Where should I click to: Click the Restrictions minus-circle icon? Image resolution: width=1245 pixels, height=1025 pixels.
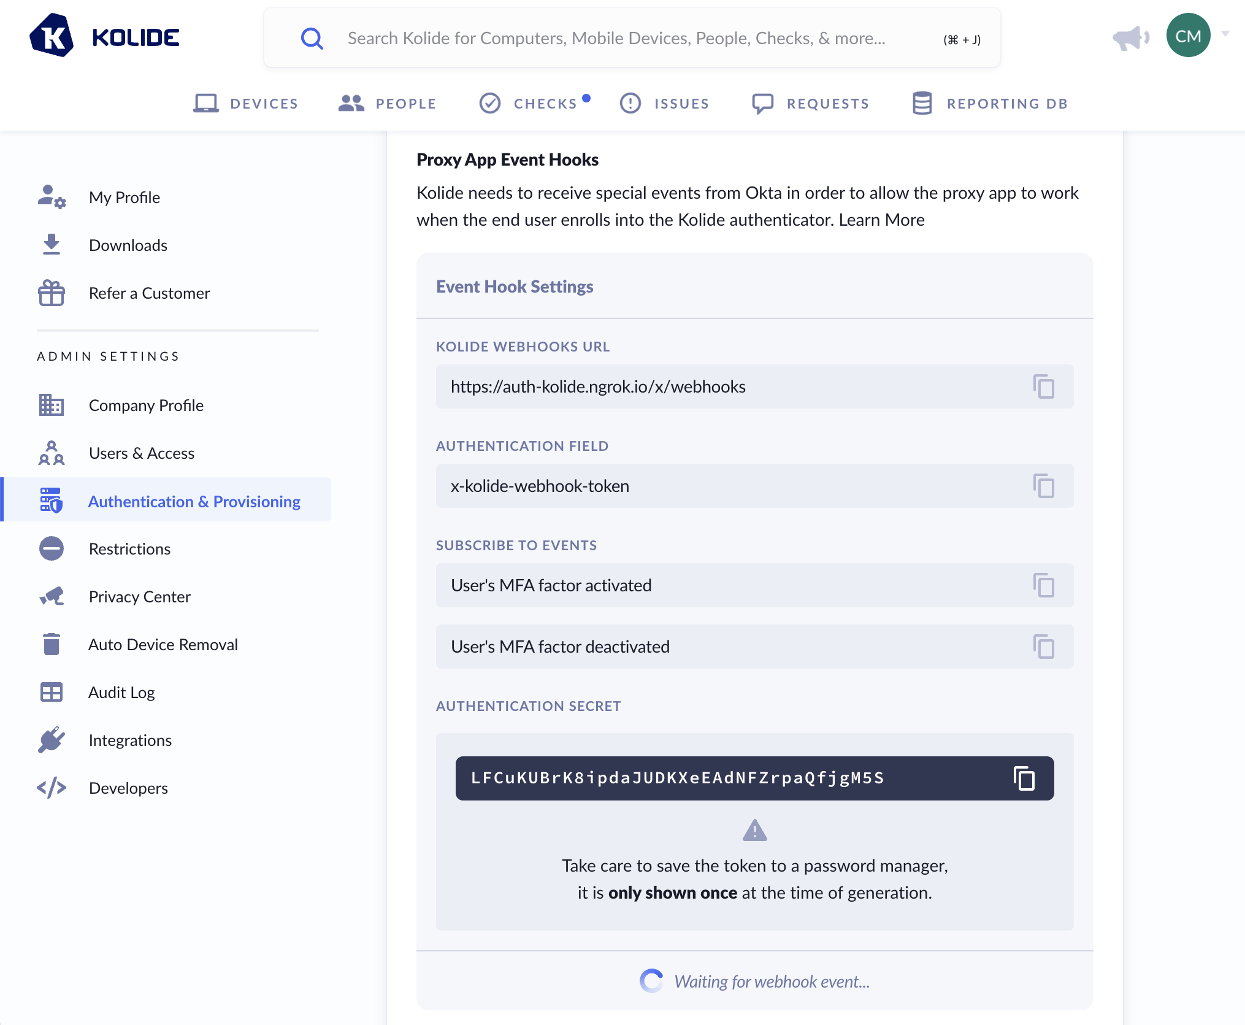pos(52,548)
